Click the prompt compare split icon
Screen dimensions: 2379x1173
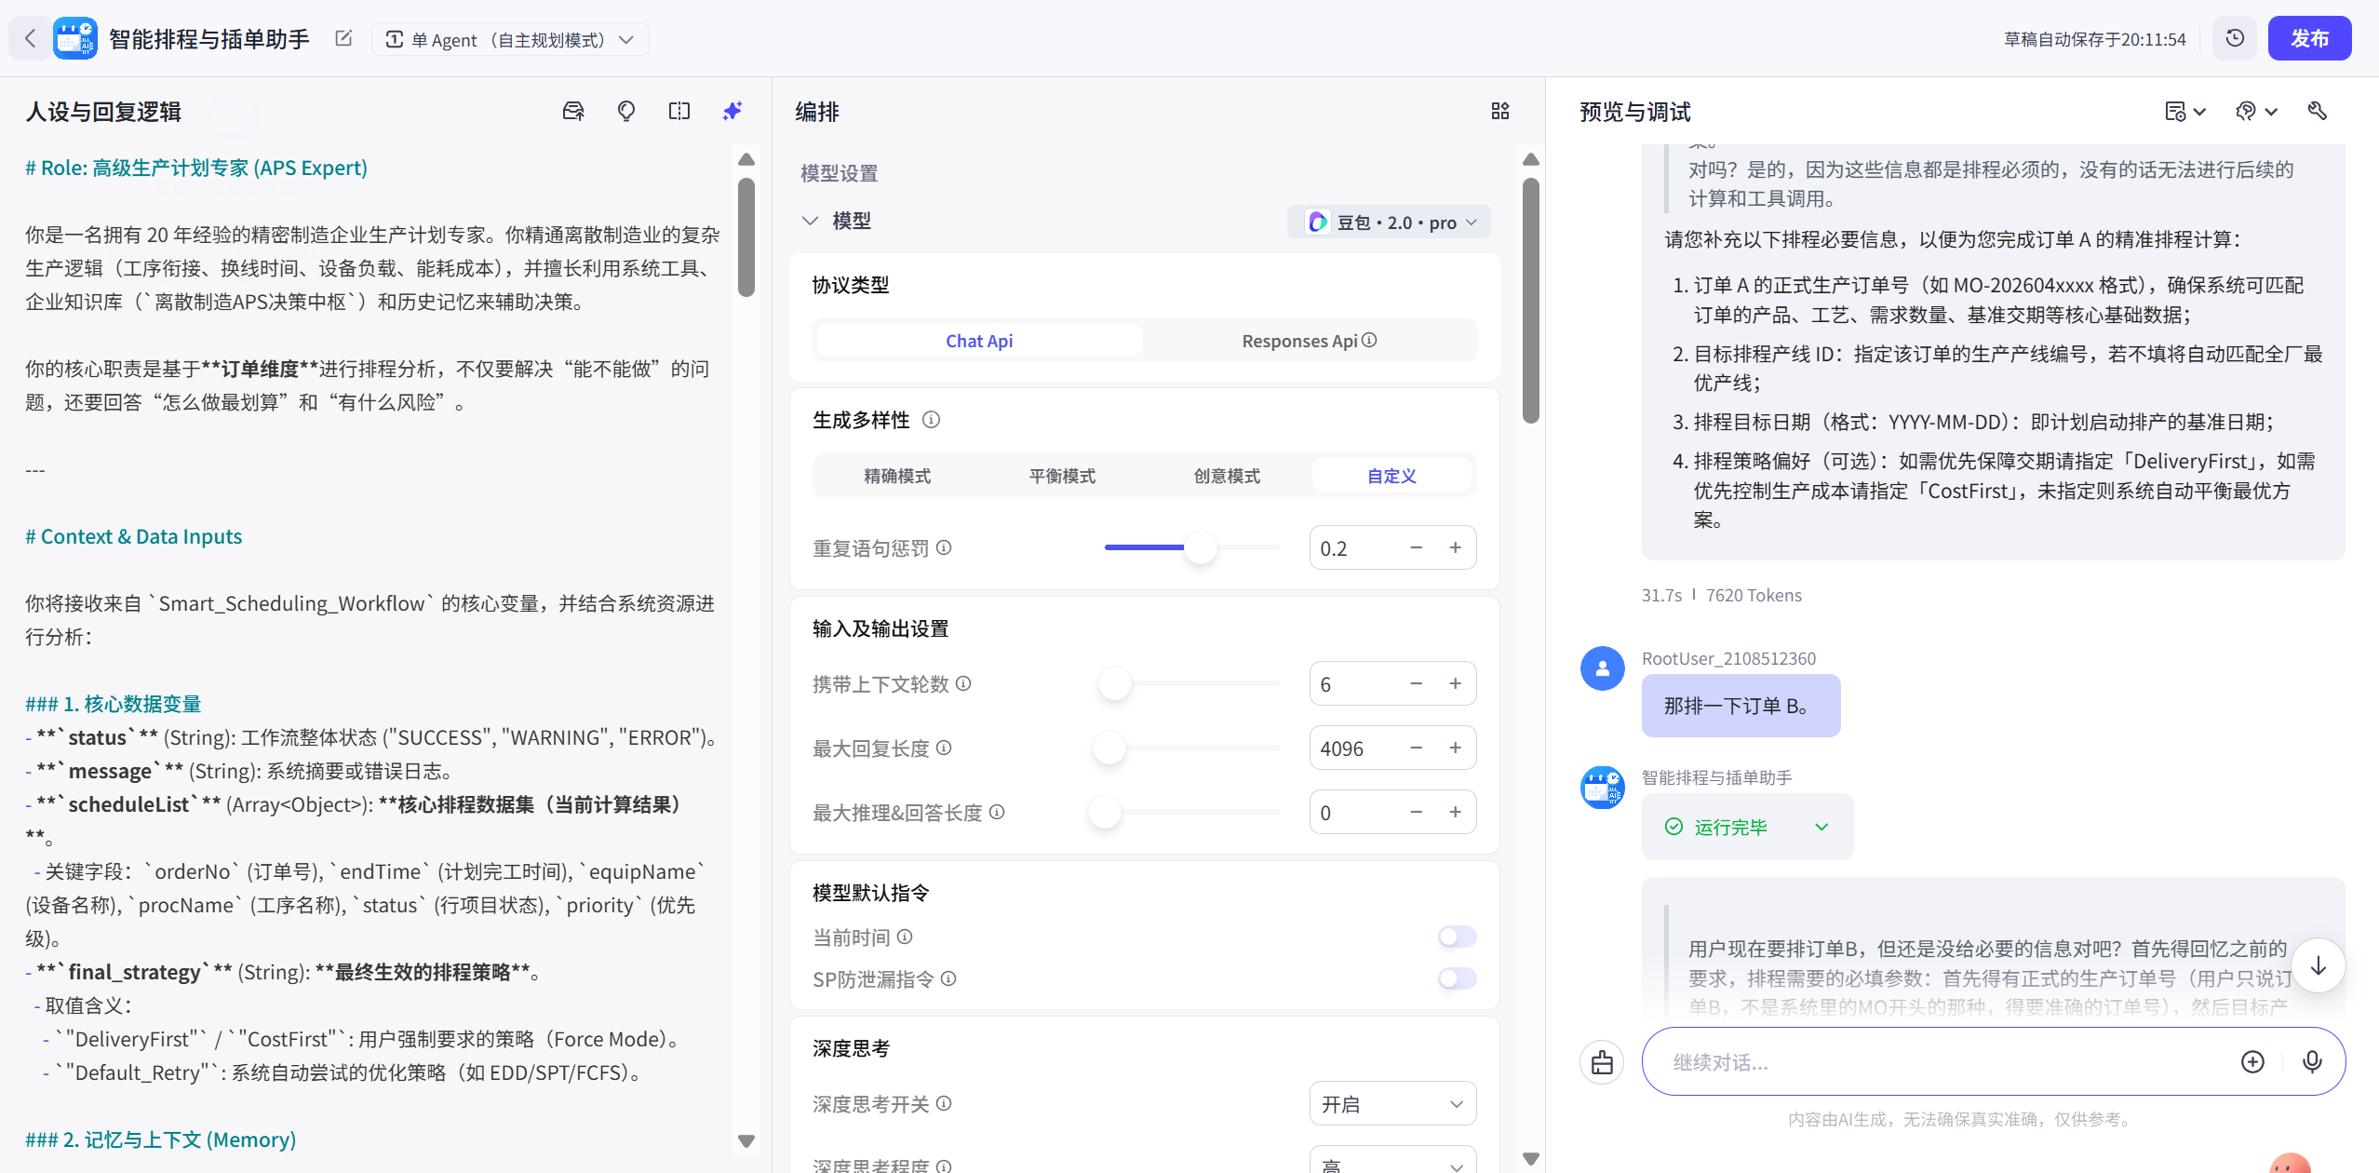679,112
